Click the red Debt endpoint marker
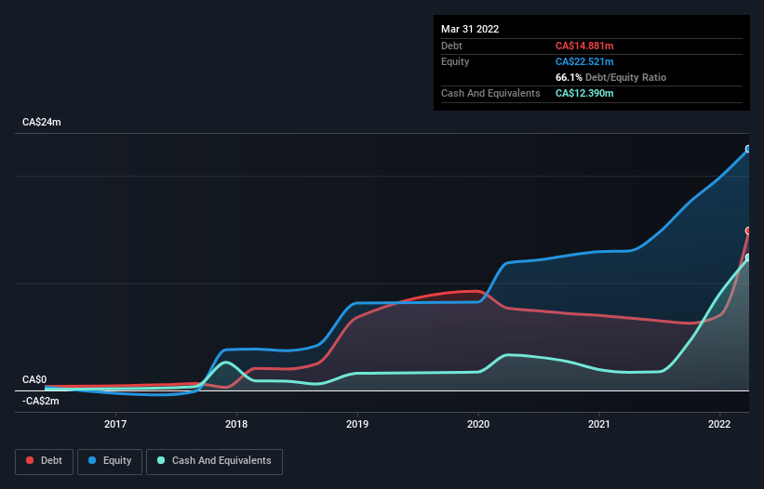 coord(748,231)
